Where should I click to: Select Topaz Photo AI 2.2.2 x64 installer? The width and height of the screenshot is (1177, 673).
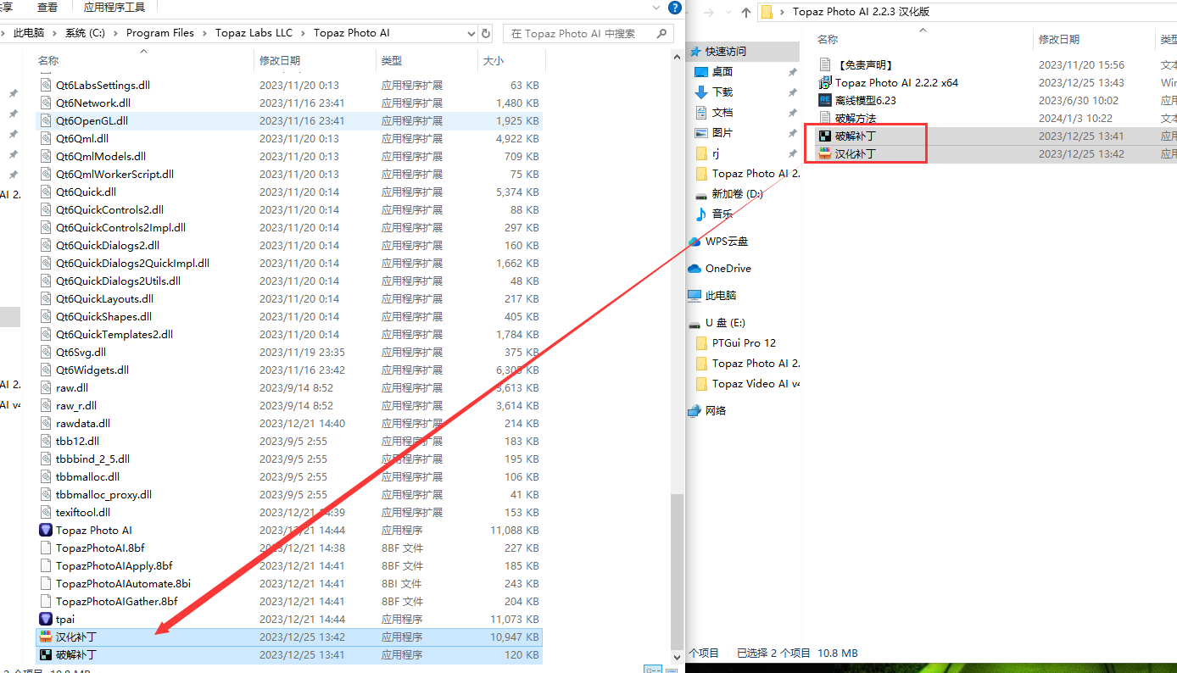click(895, 82)
